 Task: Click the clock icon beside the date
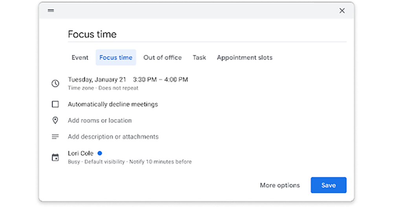click(55, 83)
